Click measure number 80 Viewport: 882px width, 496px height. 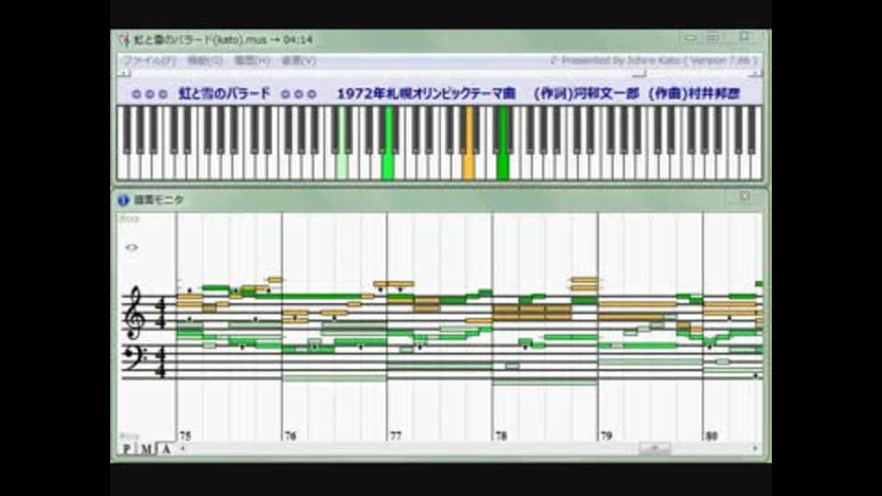711,435
